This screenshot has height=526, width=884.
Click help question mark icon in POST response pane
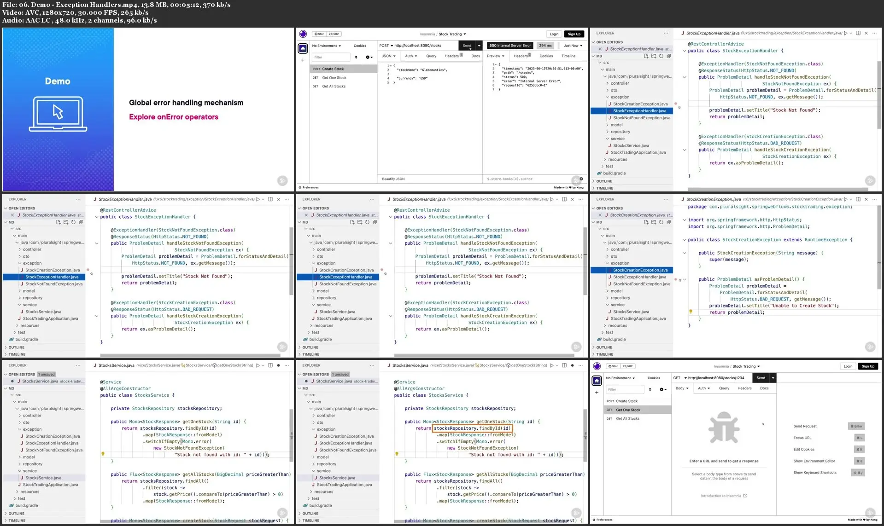[x=581, y=179]
